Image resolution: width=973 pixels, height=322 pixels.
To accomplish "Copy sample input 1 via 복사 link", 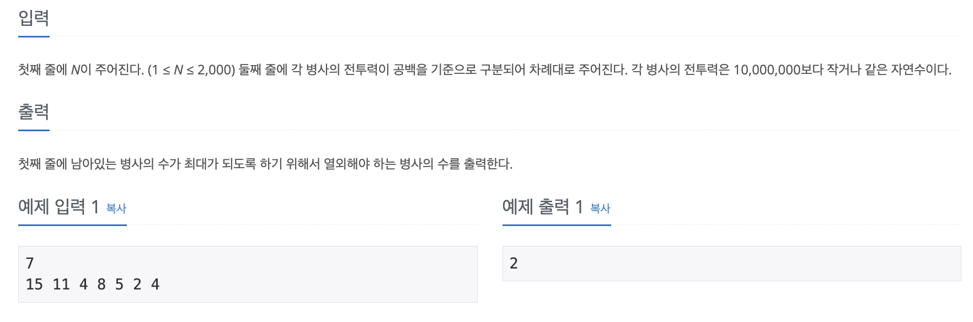I will point(116,208).
